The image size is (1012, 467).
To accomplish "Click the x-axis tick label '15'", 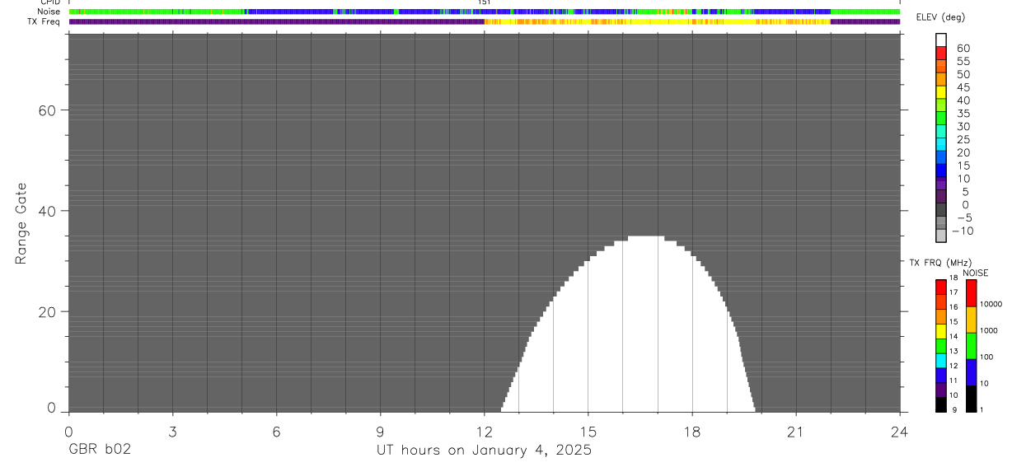I will [588, 432].
